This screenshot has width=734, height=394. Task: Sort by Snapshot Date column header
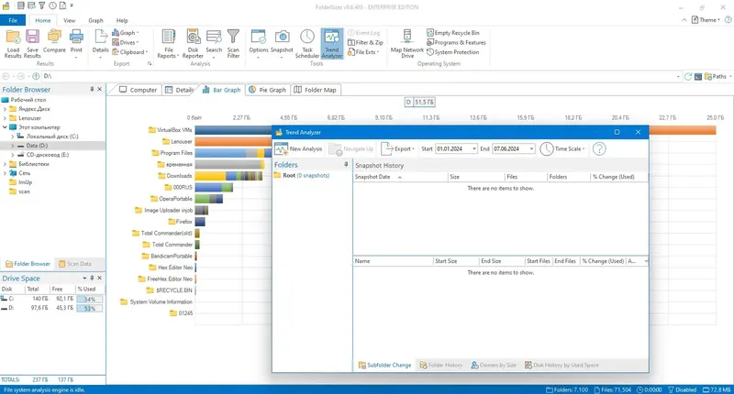[x=400, y=177]
